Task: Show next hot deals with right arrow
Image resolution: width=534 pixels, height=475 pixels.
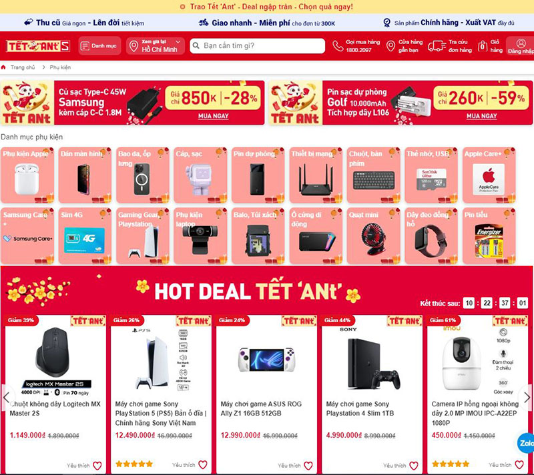Action: (527, 397)
